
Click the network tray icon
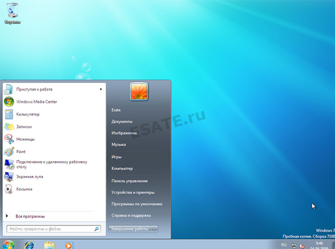click(294, 246)
